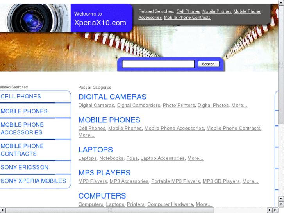The image size is (284, 213).
Task: Select CELL PHONES in sidebar related searches
Action: point(21,96)
